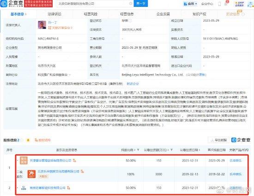Select registered capital 300万元人民币
The width and height of the screenshot is (254, 196).
[132, 30]
